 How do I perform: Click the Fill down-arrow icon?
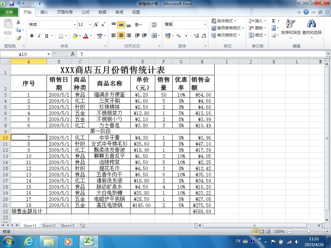273,28
